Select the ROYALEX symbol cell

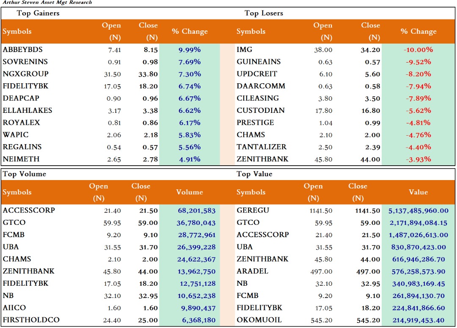click(21, 123)
